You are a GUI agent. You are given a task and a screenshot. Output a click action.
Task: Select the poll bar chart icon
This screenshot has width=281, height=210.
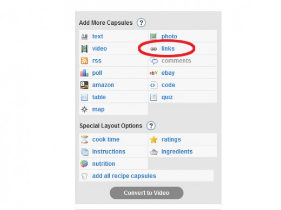[x=84, y=73]
